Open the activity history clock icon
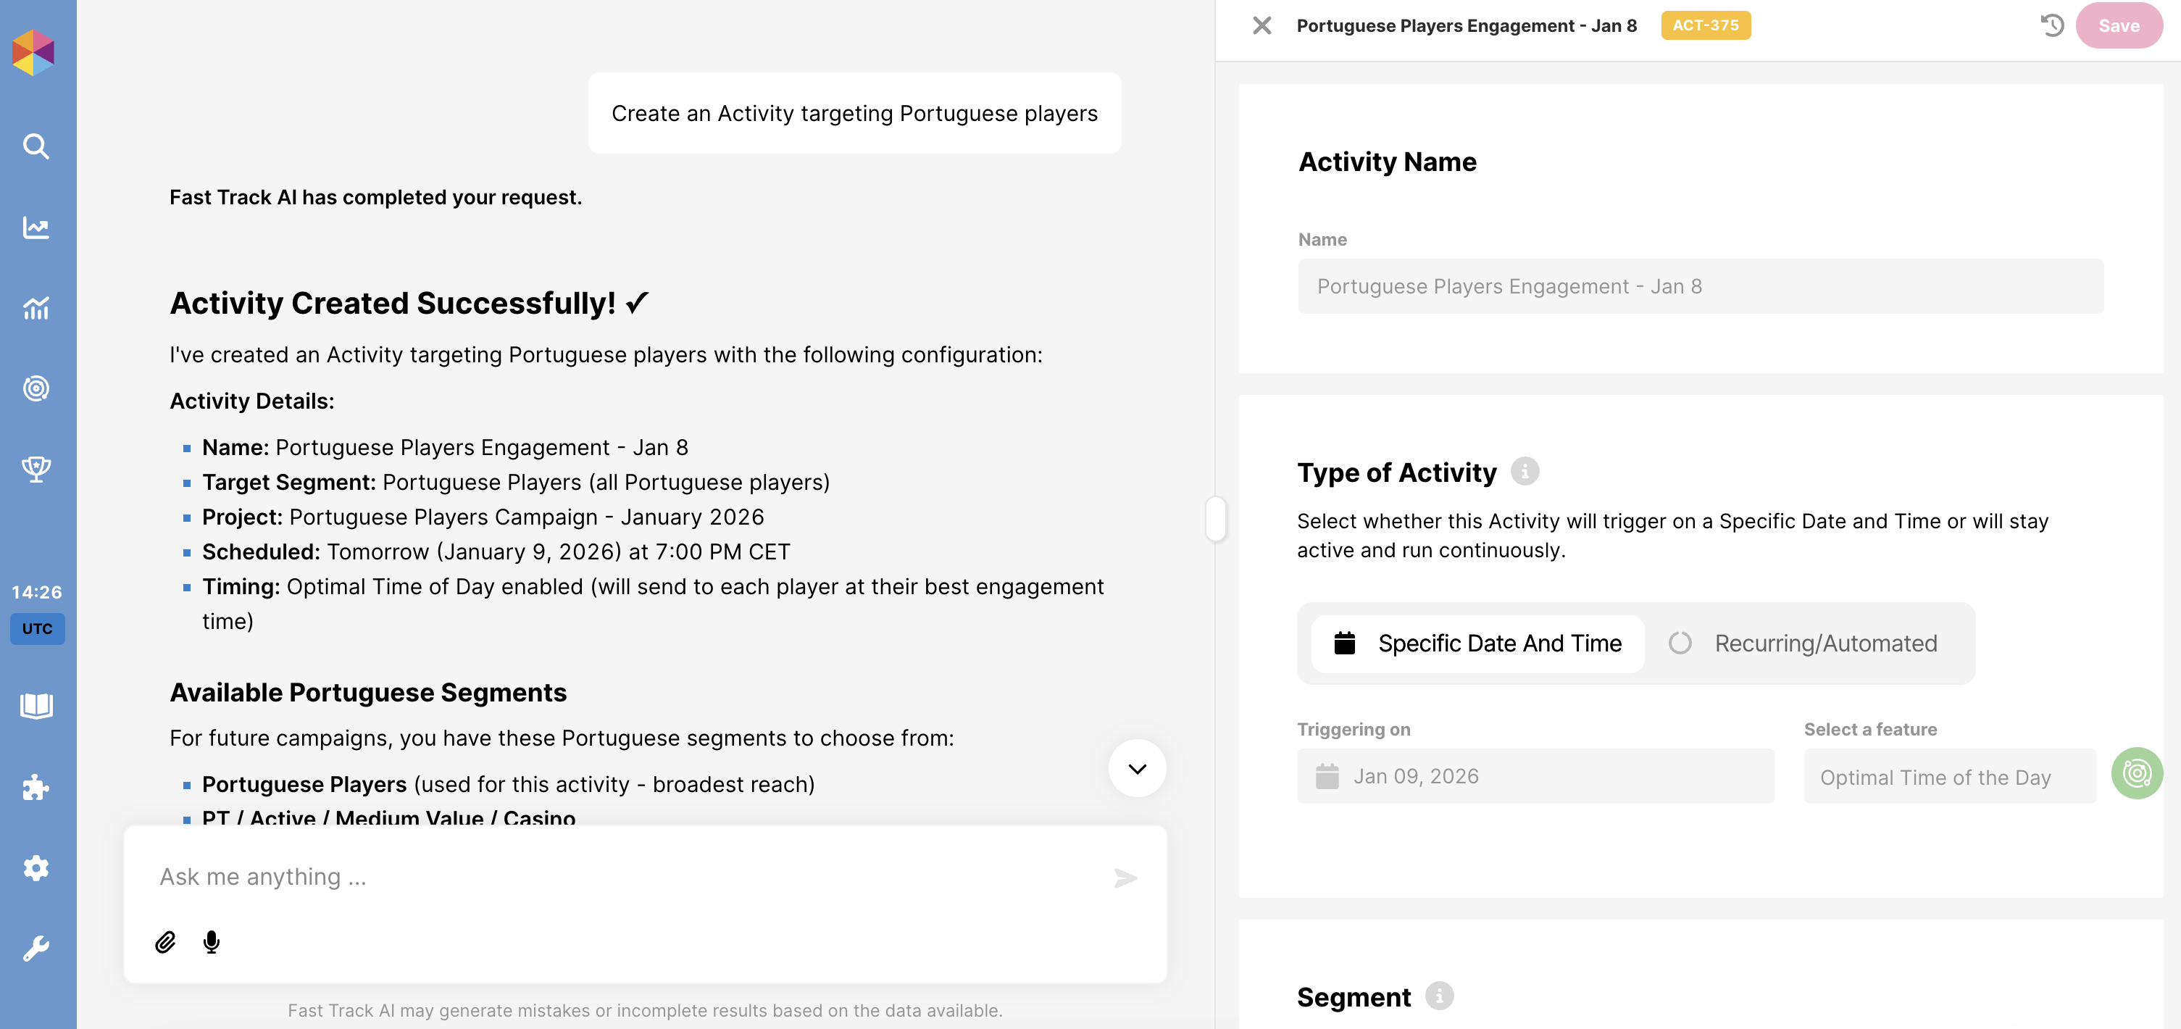The height and width of the screenshot is (1029, 2181). 2051,25
